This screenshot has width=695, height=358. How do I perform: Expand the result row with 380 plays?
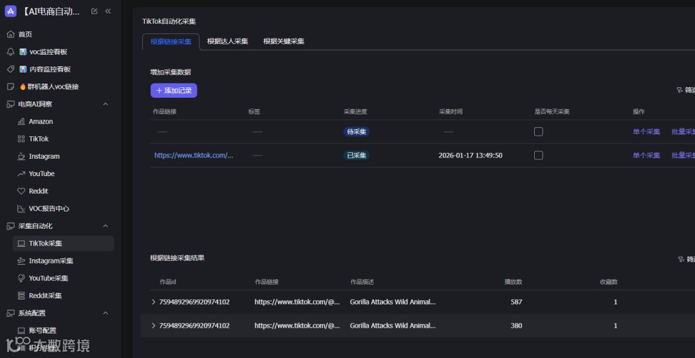[x=153, y=326]
